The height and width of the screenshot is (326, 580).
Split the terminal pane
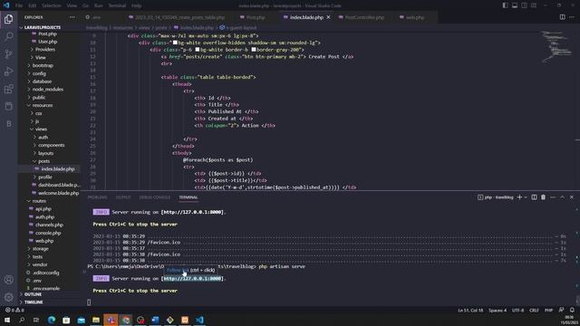pos(534,197)
